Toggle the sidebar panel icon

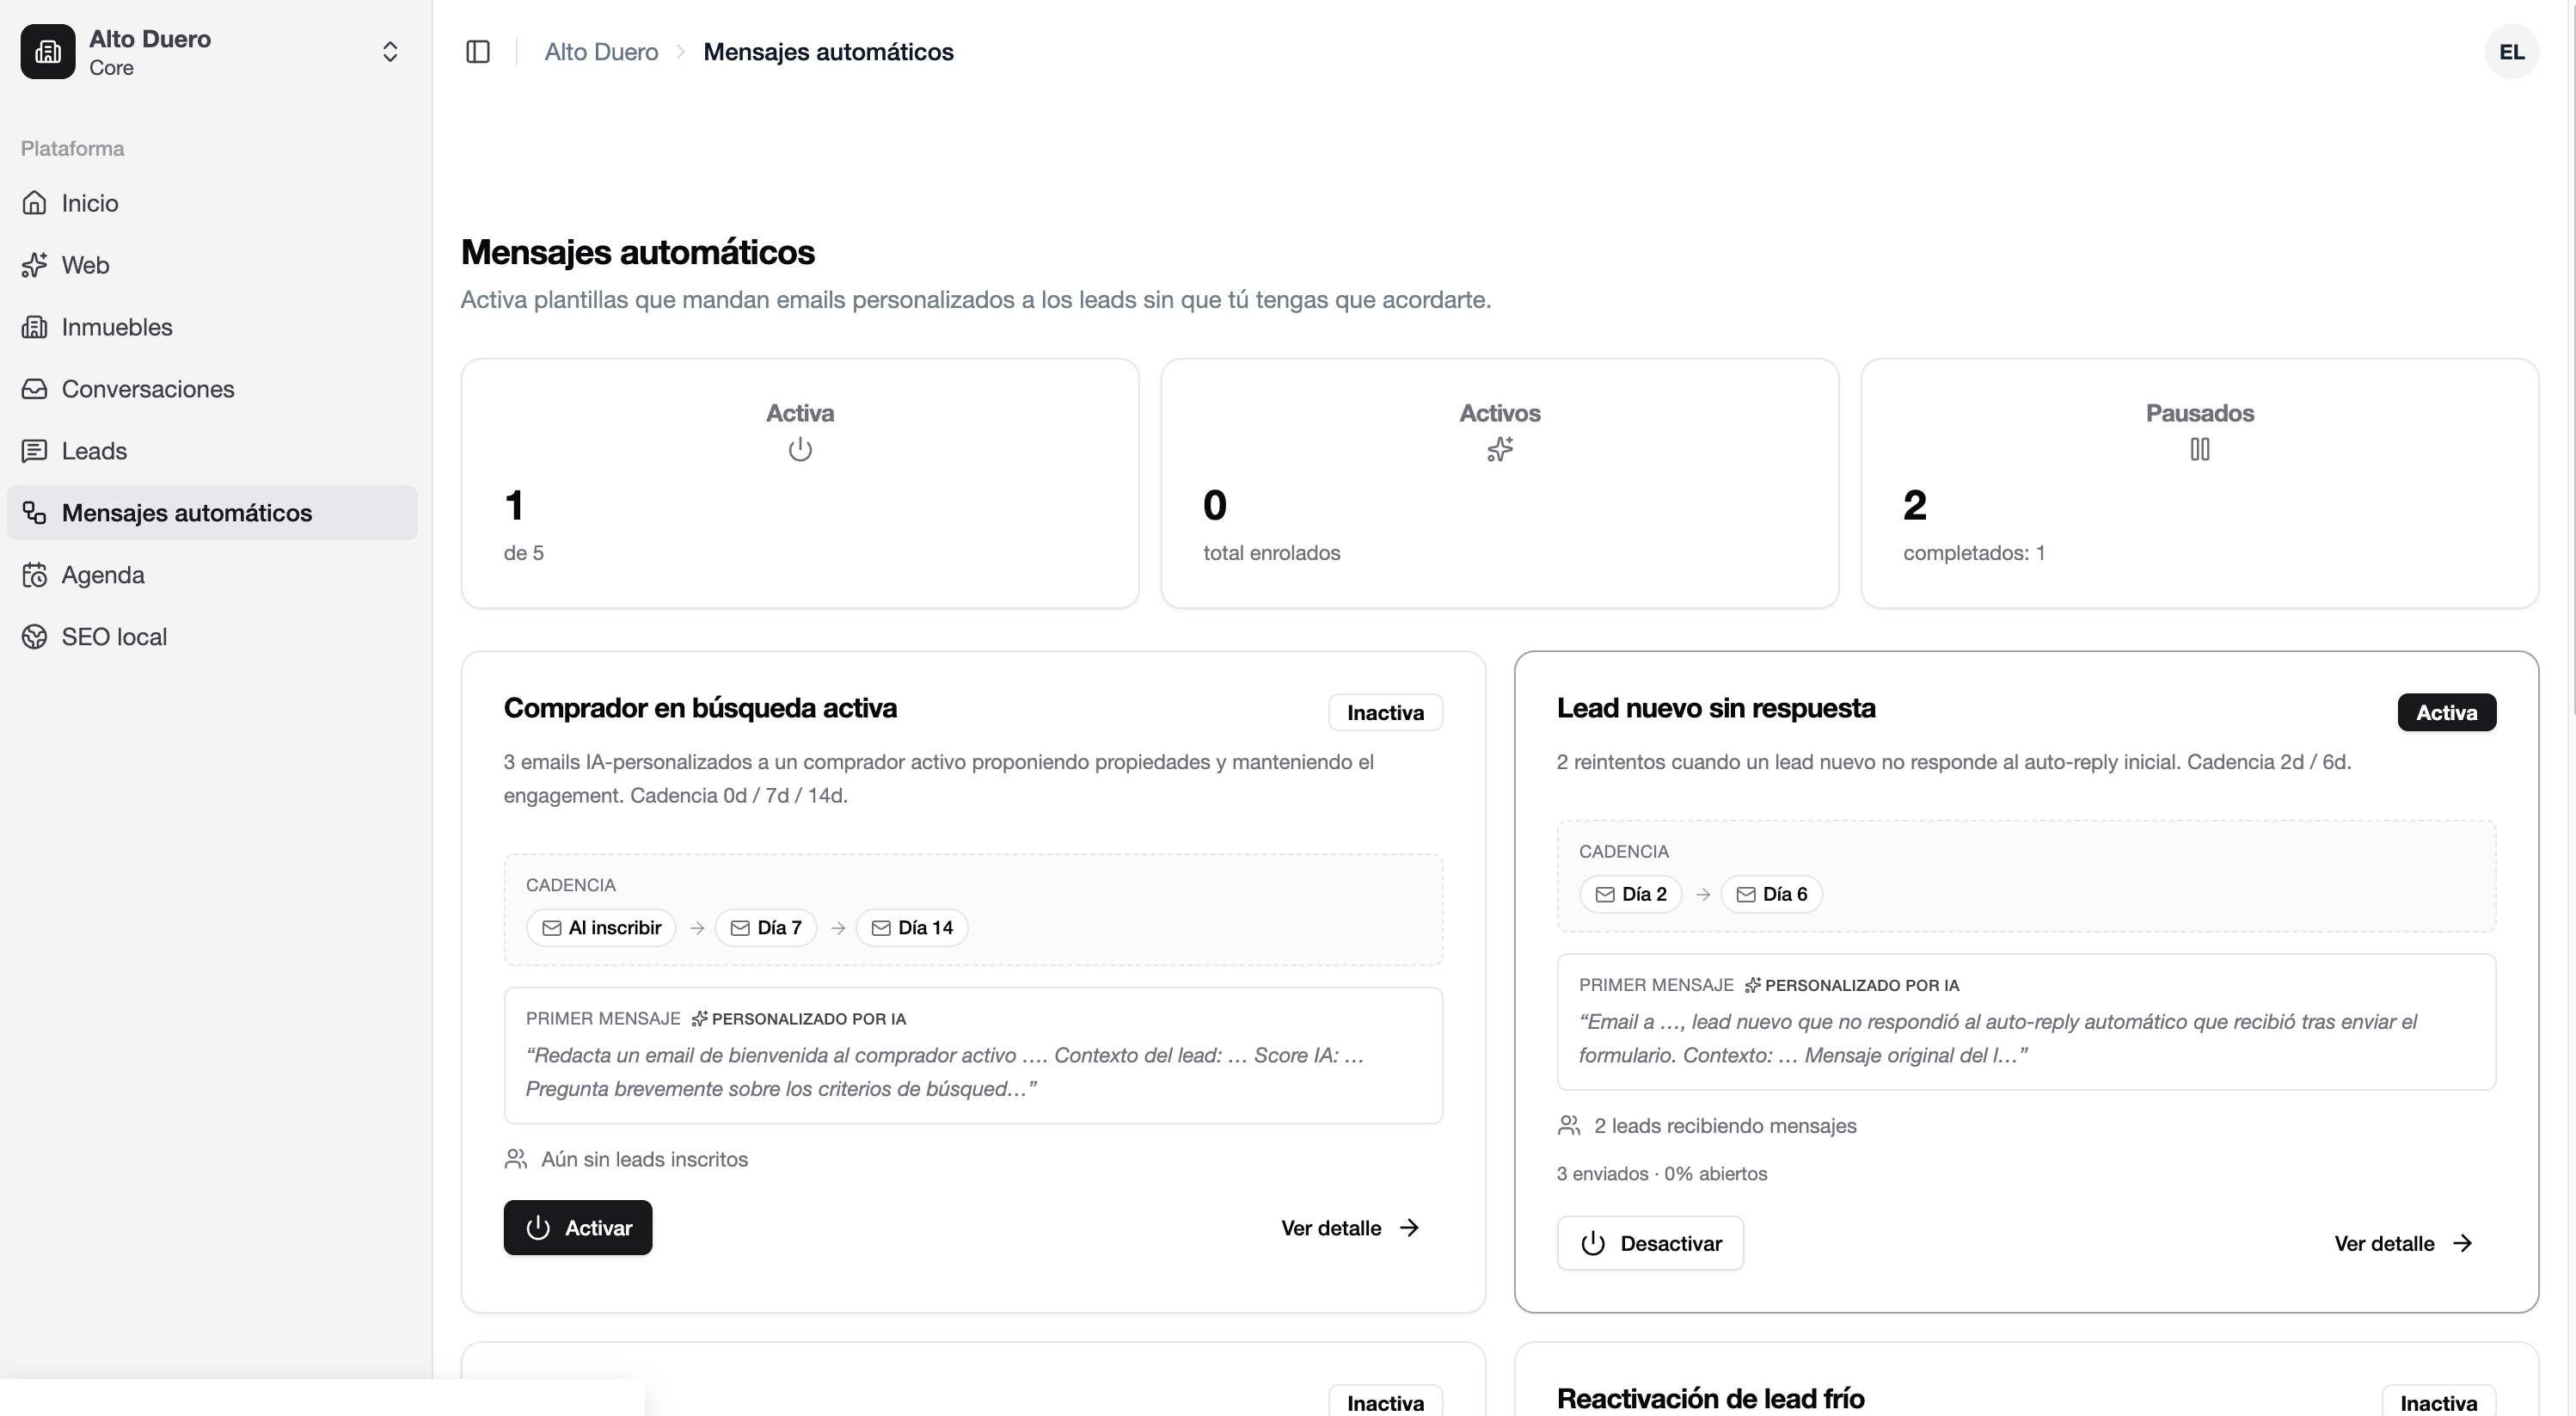coord(478,52)
